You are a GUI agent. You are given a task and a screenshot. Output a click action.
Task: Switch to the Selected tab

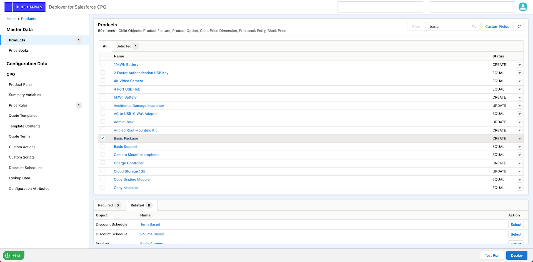(x=127, y=46)
